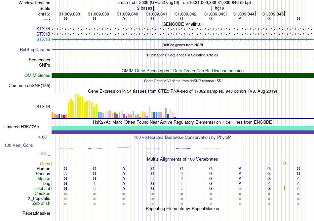Click the RefSeq genes from NCBI title
This screenshot has width=314, height=221.
click(182, 45)
